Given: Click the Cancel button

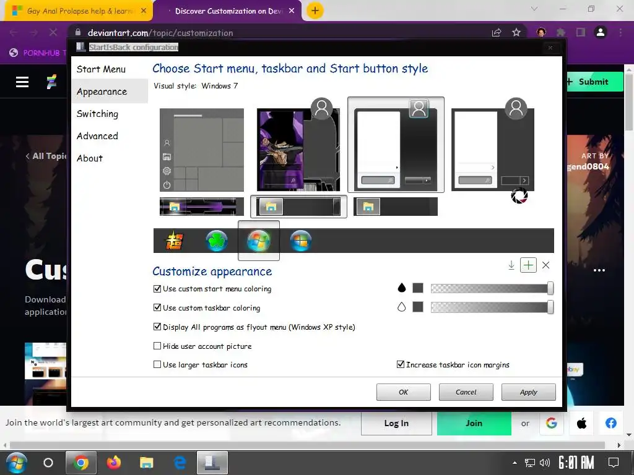Looking at the screenshot, I should pos(466,392).
